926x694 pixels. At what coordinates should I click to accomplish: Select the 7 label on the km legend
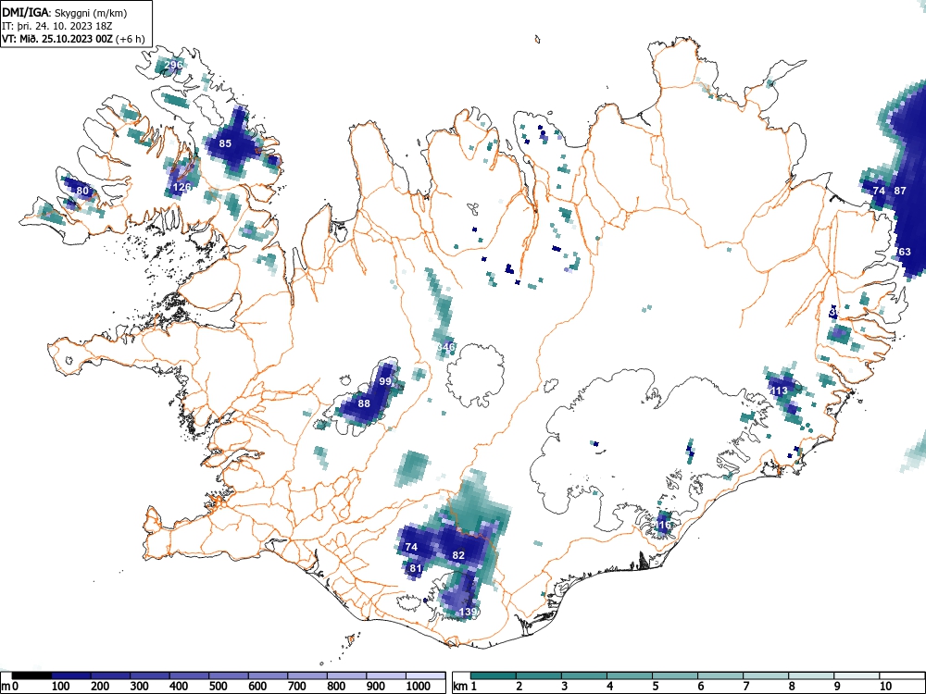(x=745, y=687)
